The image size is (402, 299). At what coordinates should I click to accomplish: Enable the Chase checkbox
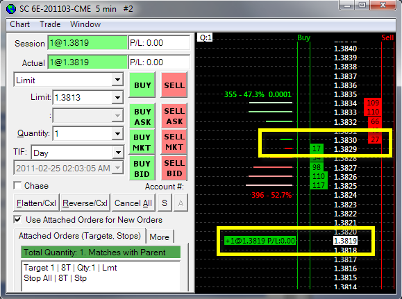(17, 185)
